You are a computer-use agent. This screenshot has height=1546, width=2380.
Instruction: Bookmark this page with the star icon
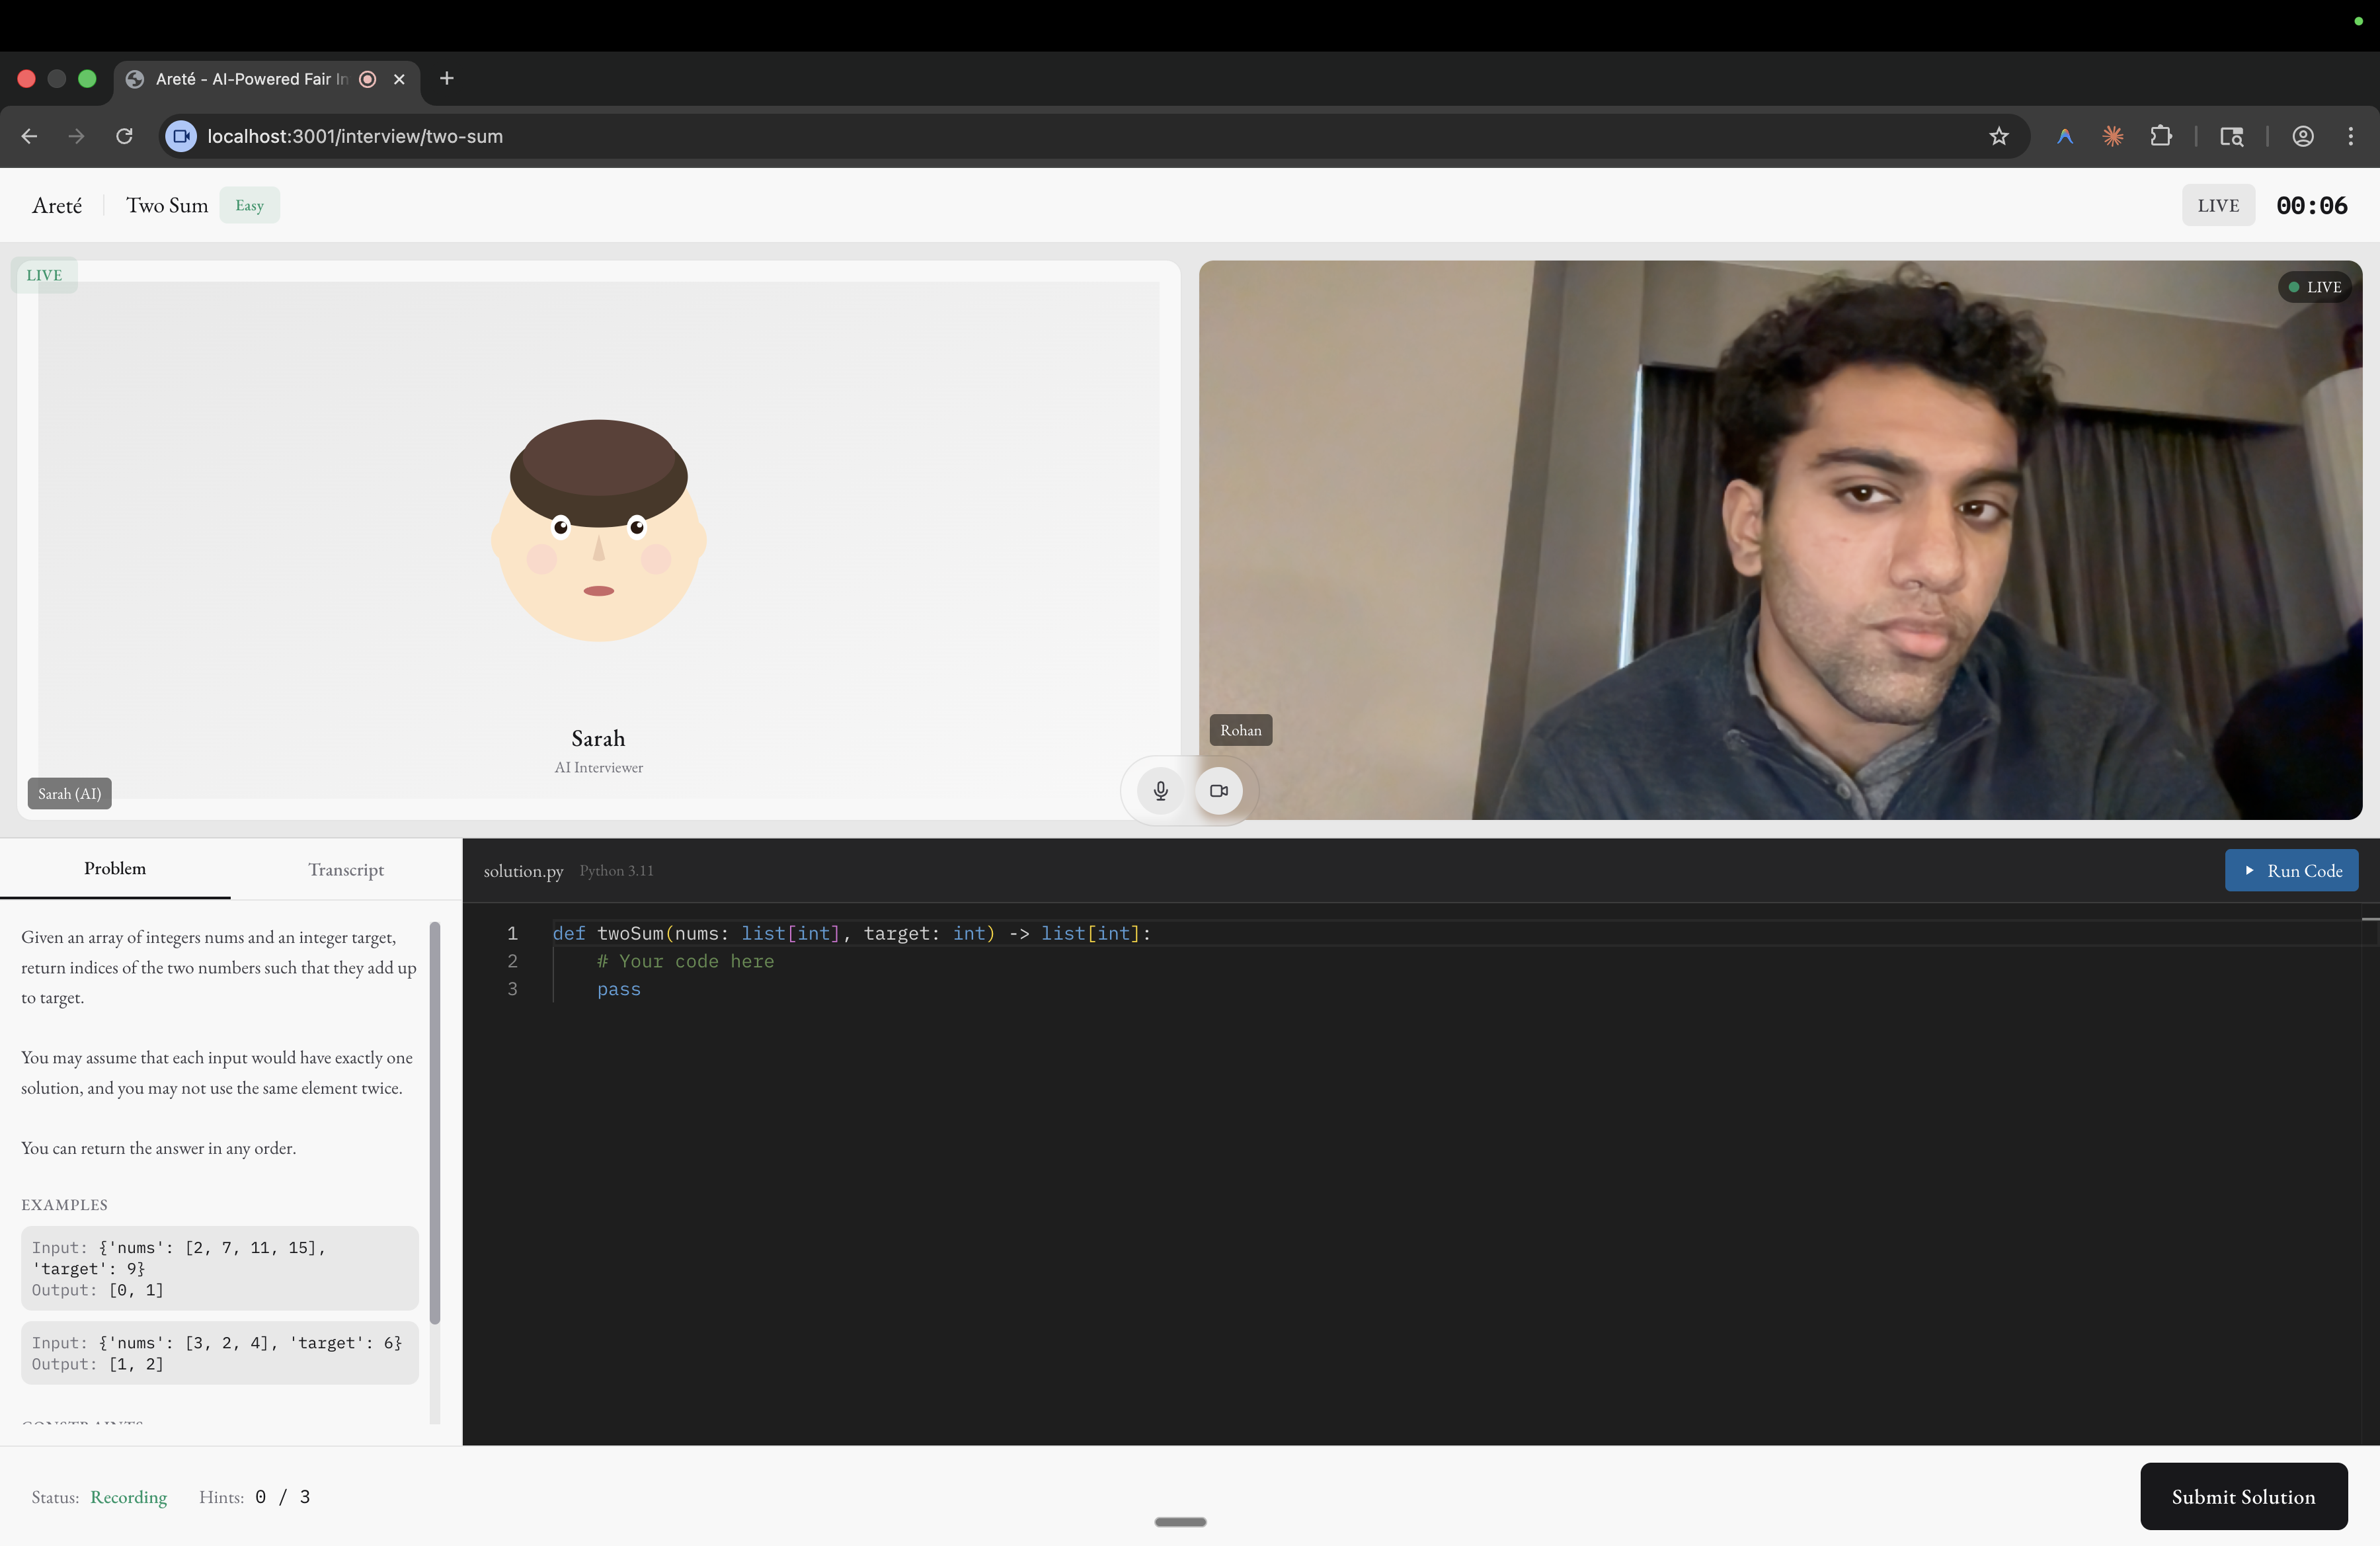coord(1998,136)
